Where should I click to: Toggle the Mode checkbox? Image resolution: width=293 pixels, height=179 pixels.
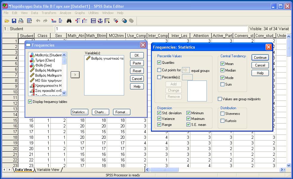point(222,78)
